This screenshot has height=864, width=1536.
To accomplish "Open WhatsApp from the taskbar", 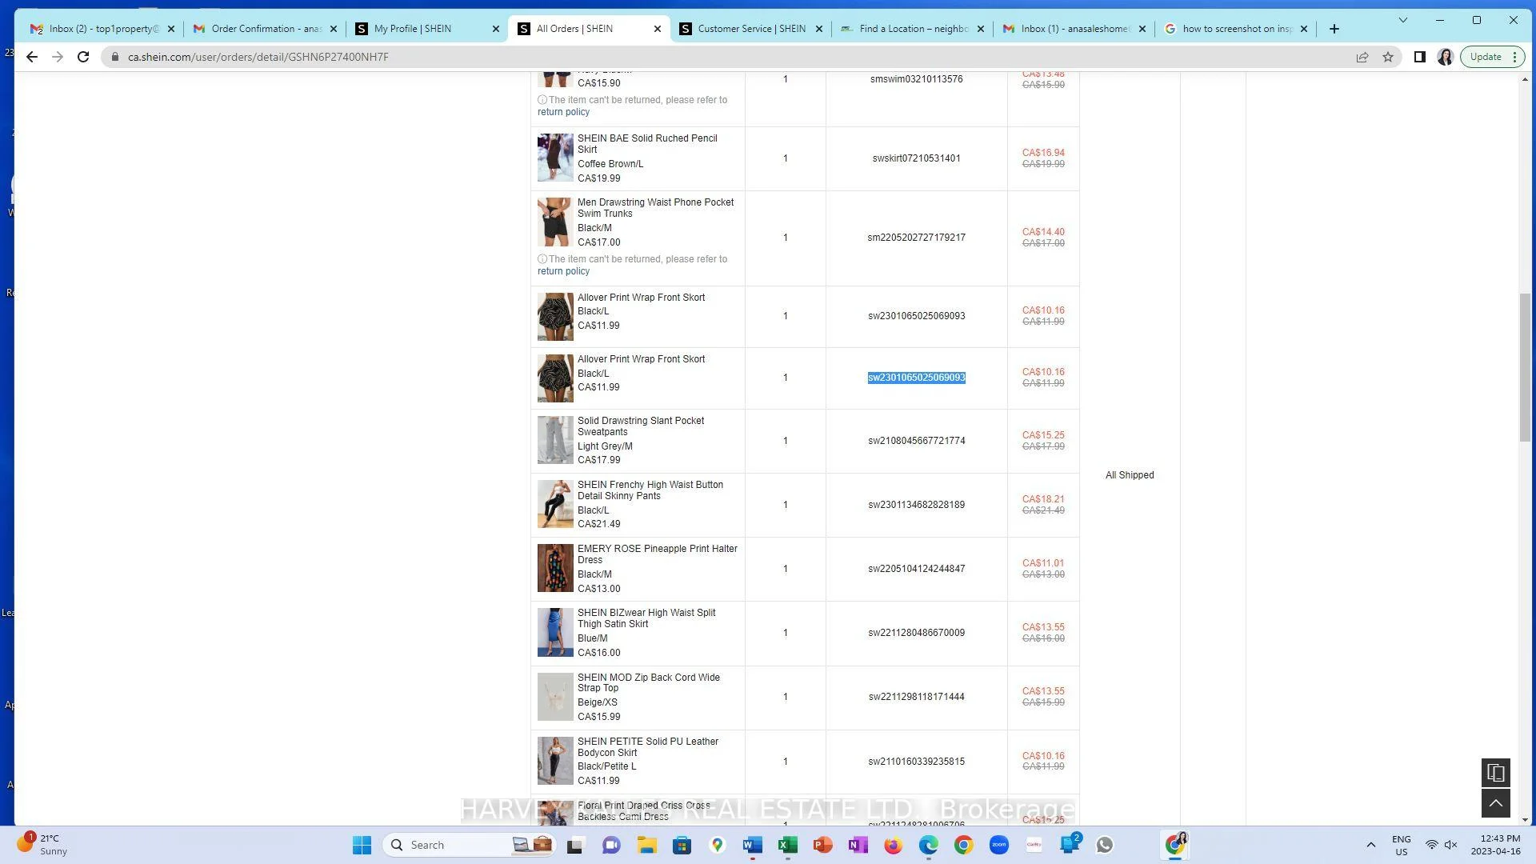I will pyautogui.click(x=1104, y=845).
